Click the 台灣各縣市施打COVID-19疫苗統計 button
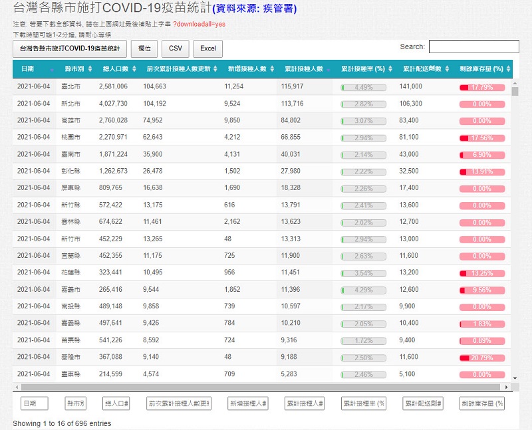 70,49
